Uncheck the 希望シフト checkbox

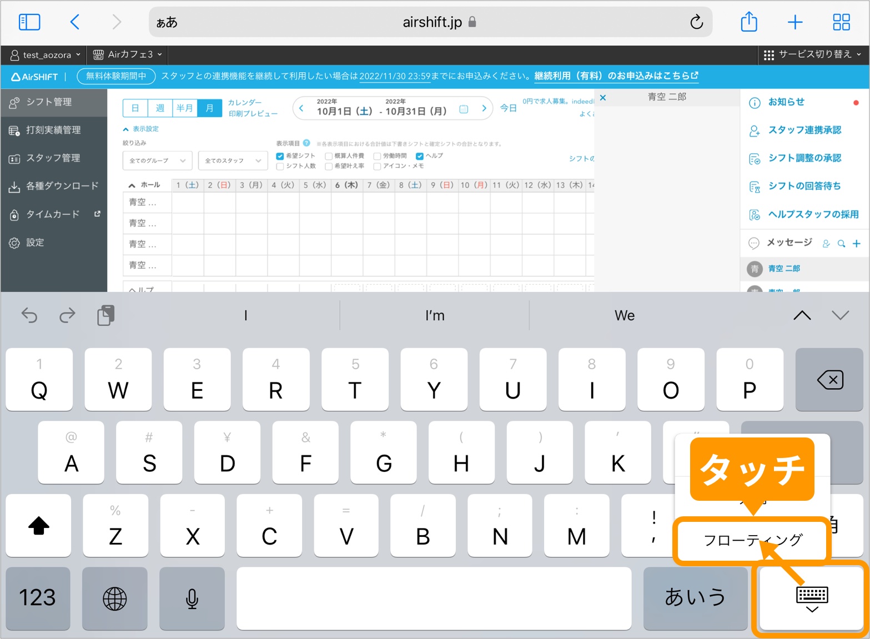(x=280, y=156)
